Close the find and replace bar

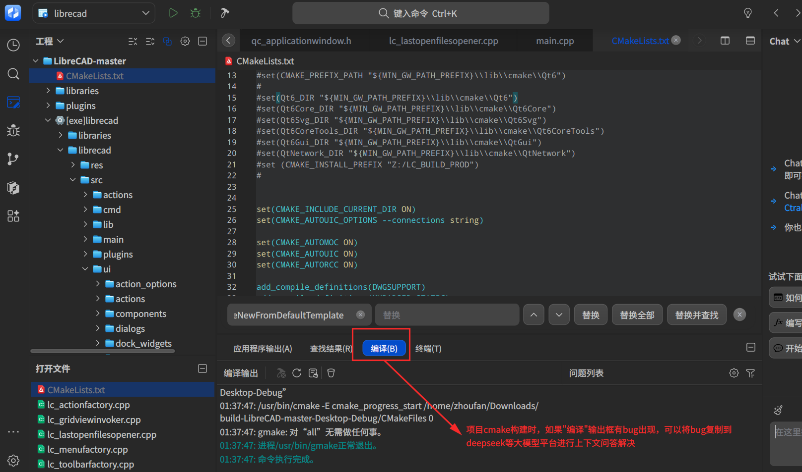tap(739, 315)
